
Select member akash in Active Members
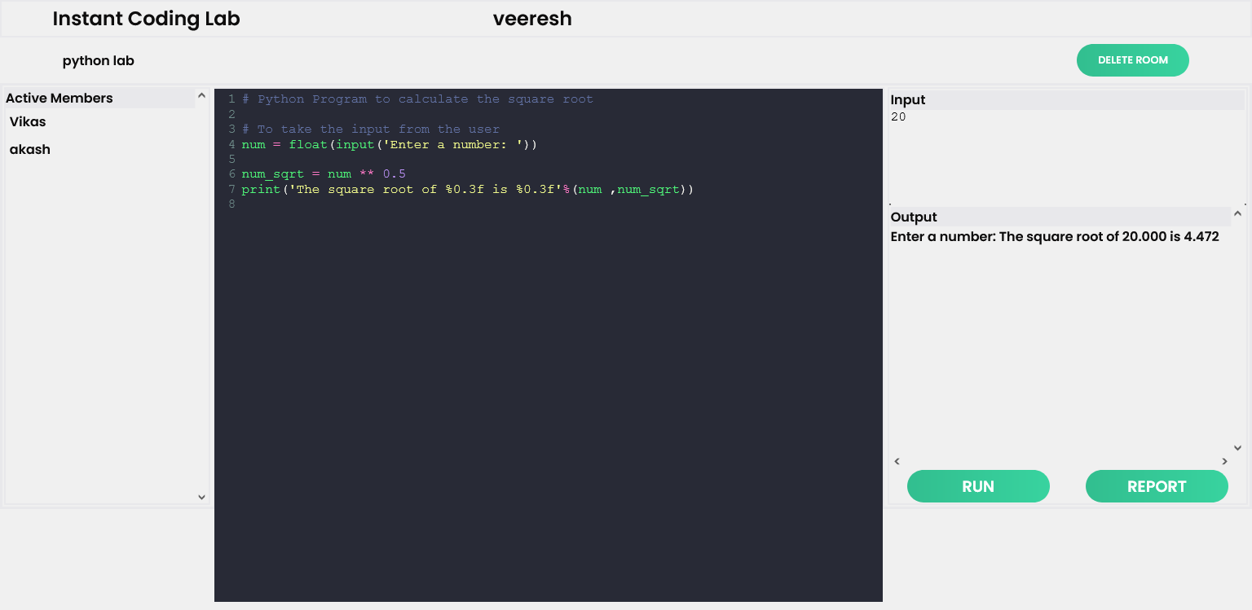click(x=30, y=150)
